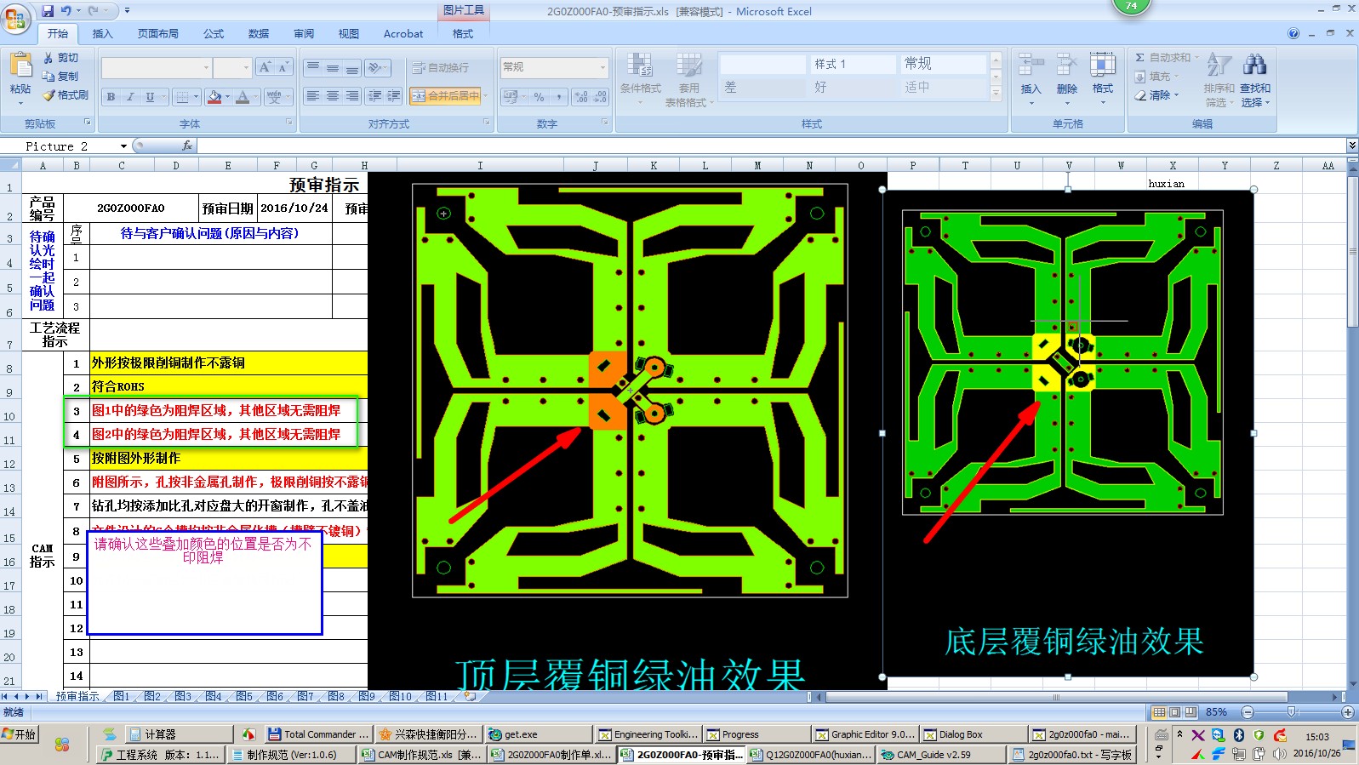Expand the formula bar

[1351, 146]
